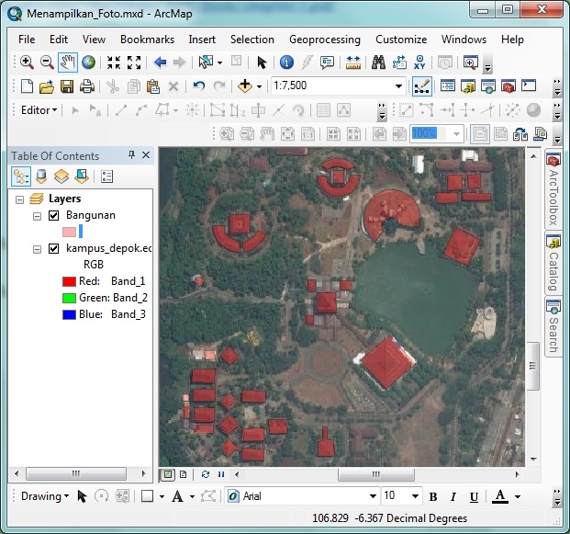The width and height of the screenshot is (570, 534).
Task: Click the Add Data button
Action: (245, 86)
